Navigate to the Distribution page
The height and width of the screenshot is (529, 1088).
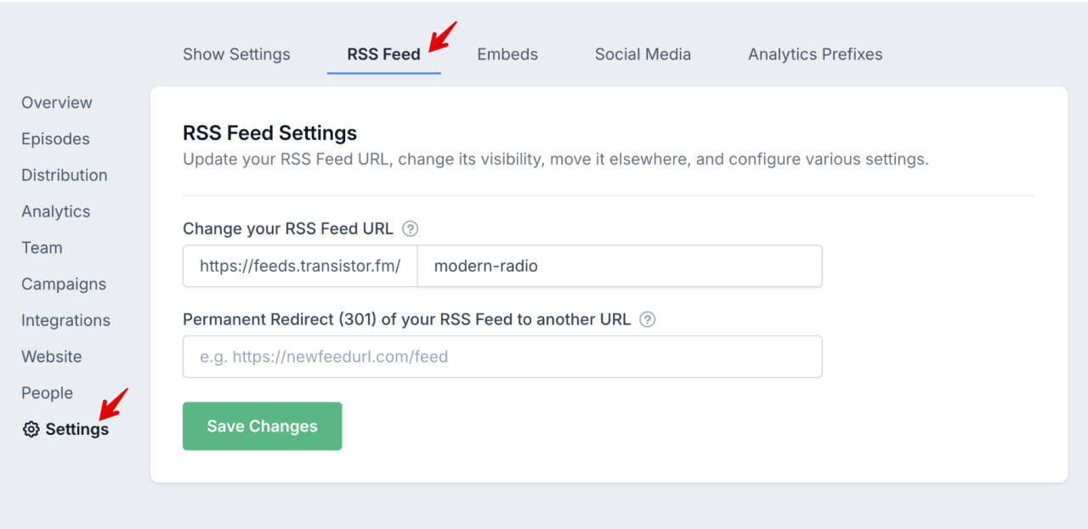pyautogui.click(x=64, y=175)
